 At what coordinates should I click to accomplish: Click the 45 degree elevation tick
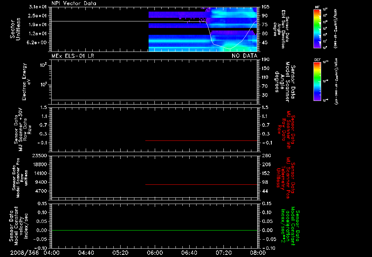(x=264, y=42)
